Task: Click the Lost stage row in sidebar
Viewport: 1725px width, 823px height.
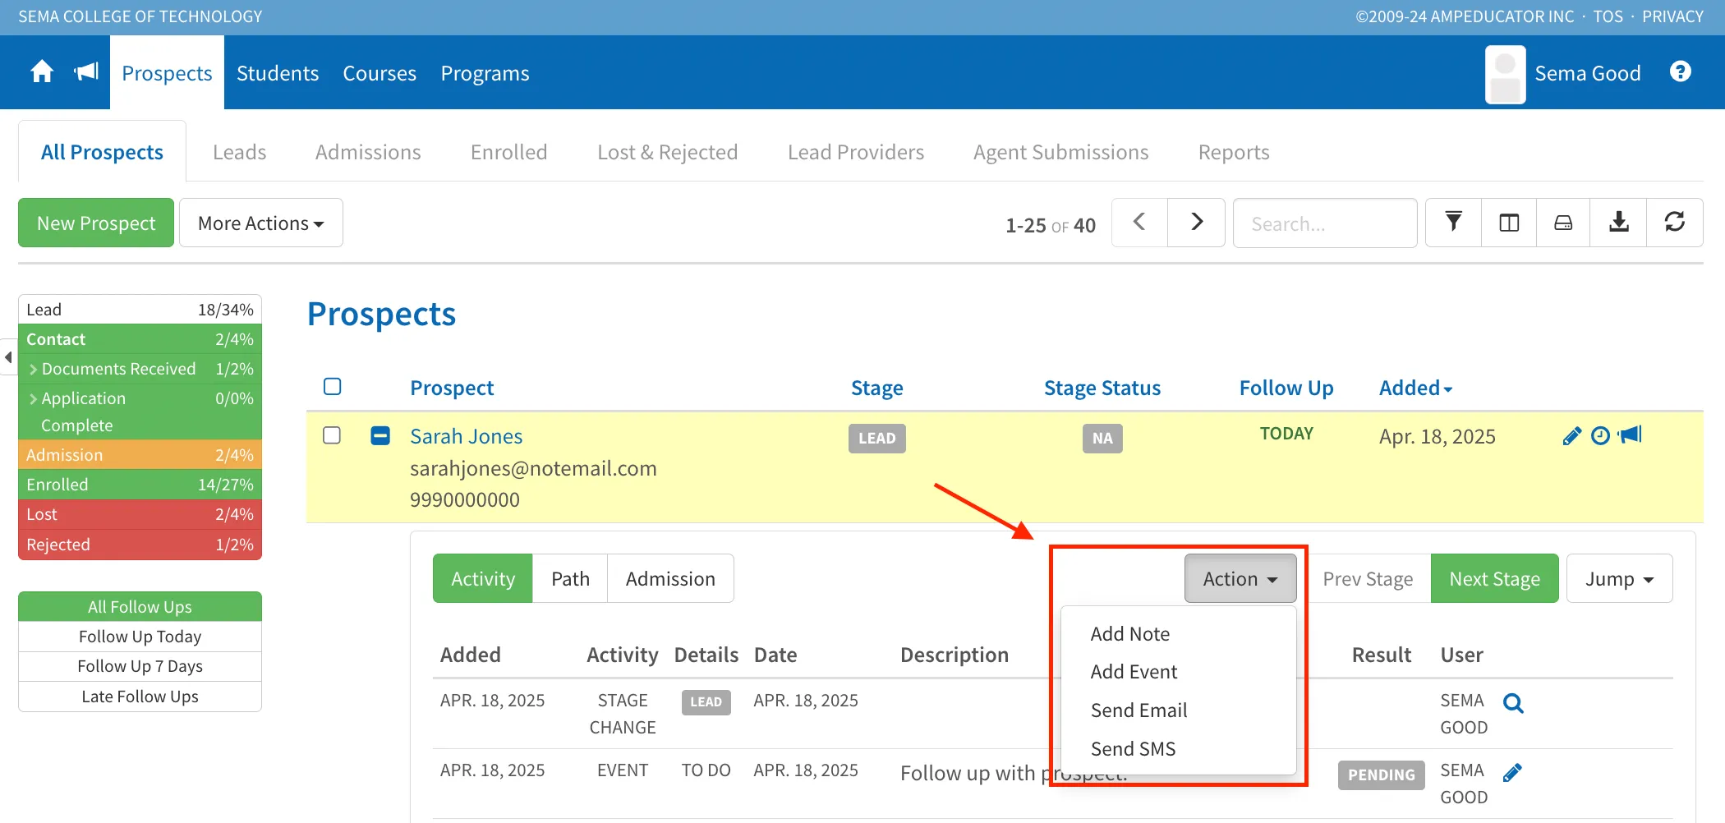Action: tap(140, 514)
